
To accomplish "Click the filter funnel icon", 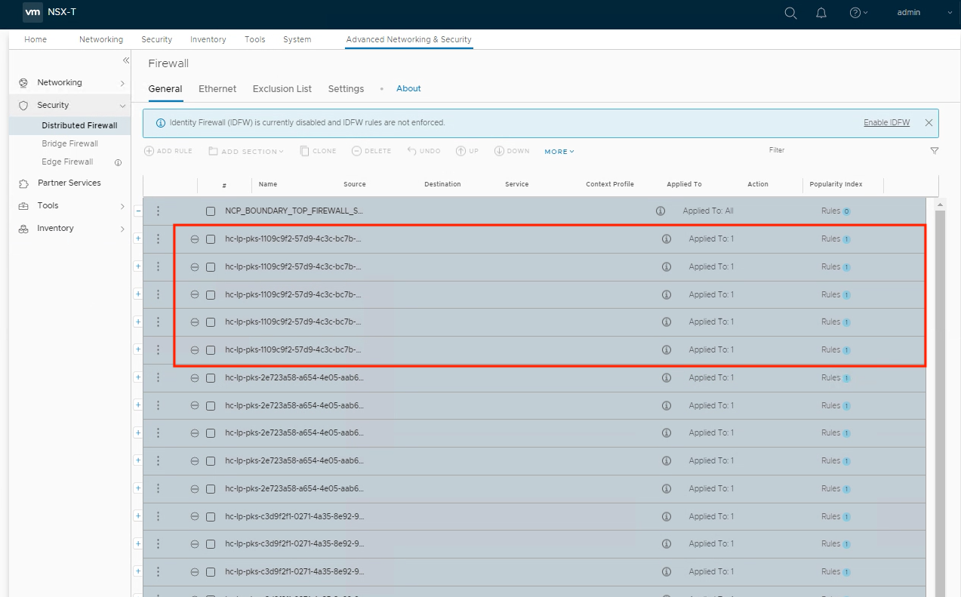I will (935, 151).
